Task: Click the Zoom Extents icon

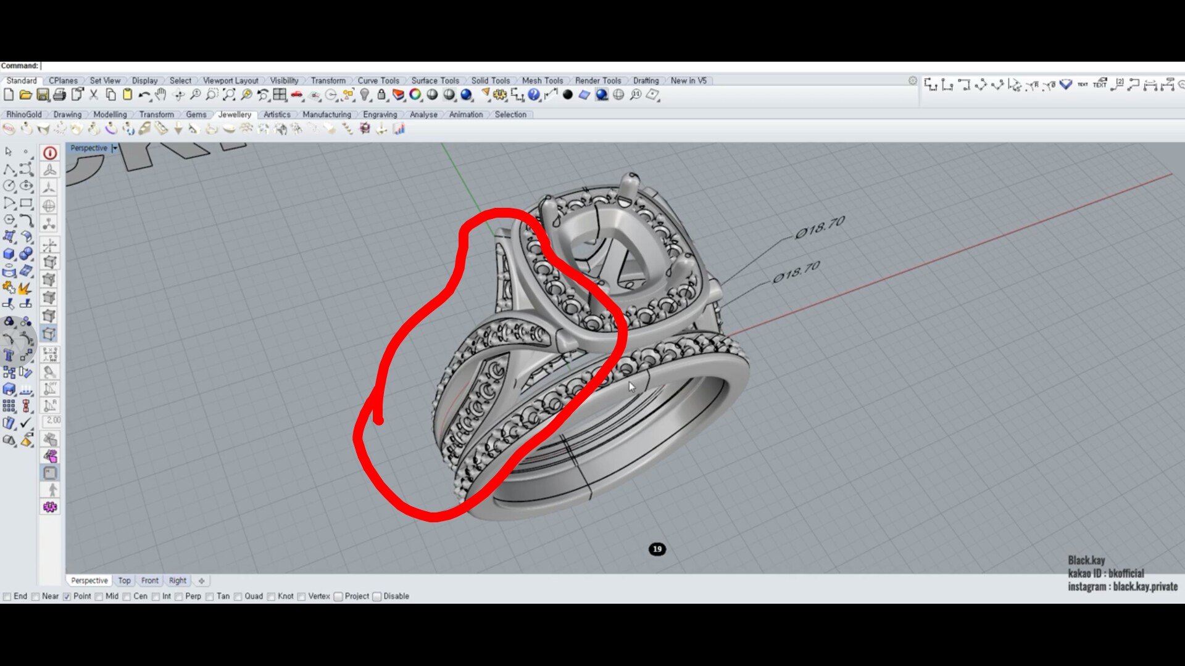Action: (x=229, y=95)
